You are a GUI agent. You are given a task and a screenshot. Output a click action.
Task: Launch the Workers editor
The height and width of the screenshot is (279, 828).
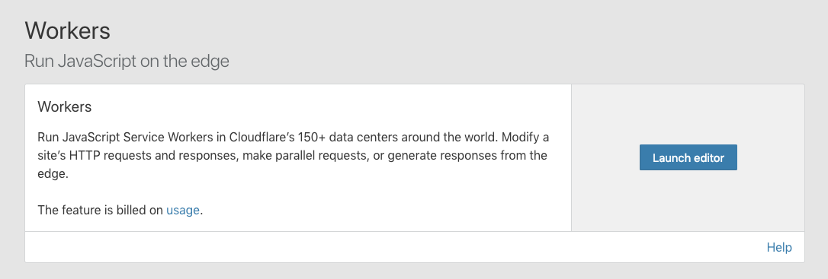point(688,157)
